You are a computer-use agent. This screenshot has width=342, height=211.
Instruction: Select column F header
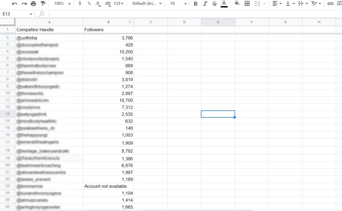(252, 22)
